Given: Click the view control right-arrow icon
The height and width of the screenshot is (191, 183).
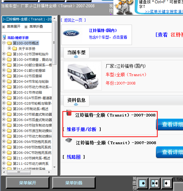Looking at the screenshot, I should click(x=143, y=183).
